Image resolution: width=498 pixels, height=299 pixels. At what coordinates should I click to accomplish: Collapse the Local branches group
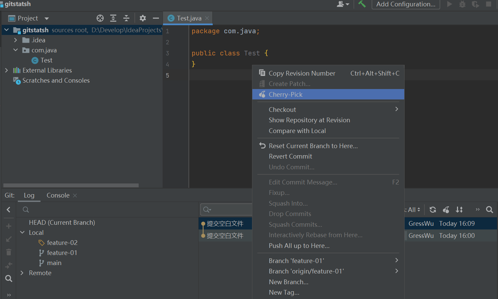click(x=22, y=232)
